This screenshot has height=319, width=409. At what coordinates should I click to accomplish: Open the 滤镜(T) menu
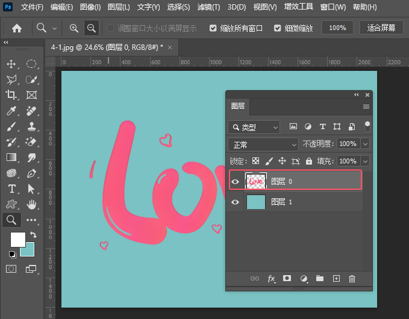click(x=208, y=7)
